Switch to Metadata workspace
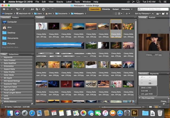 126,9
